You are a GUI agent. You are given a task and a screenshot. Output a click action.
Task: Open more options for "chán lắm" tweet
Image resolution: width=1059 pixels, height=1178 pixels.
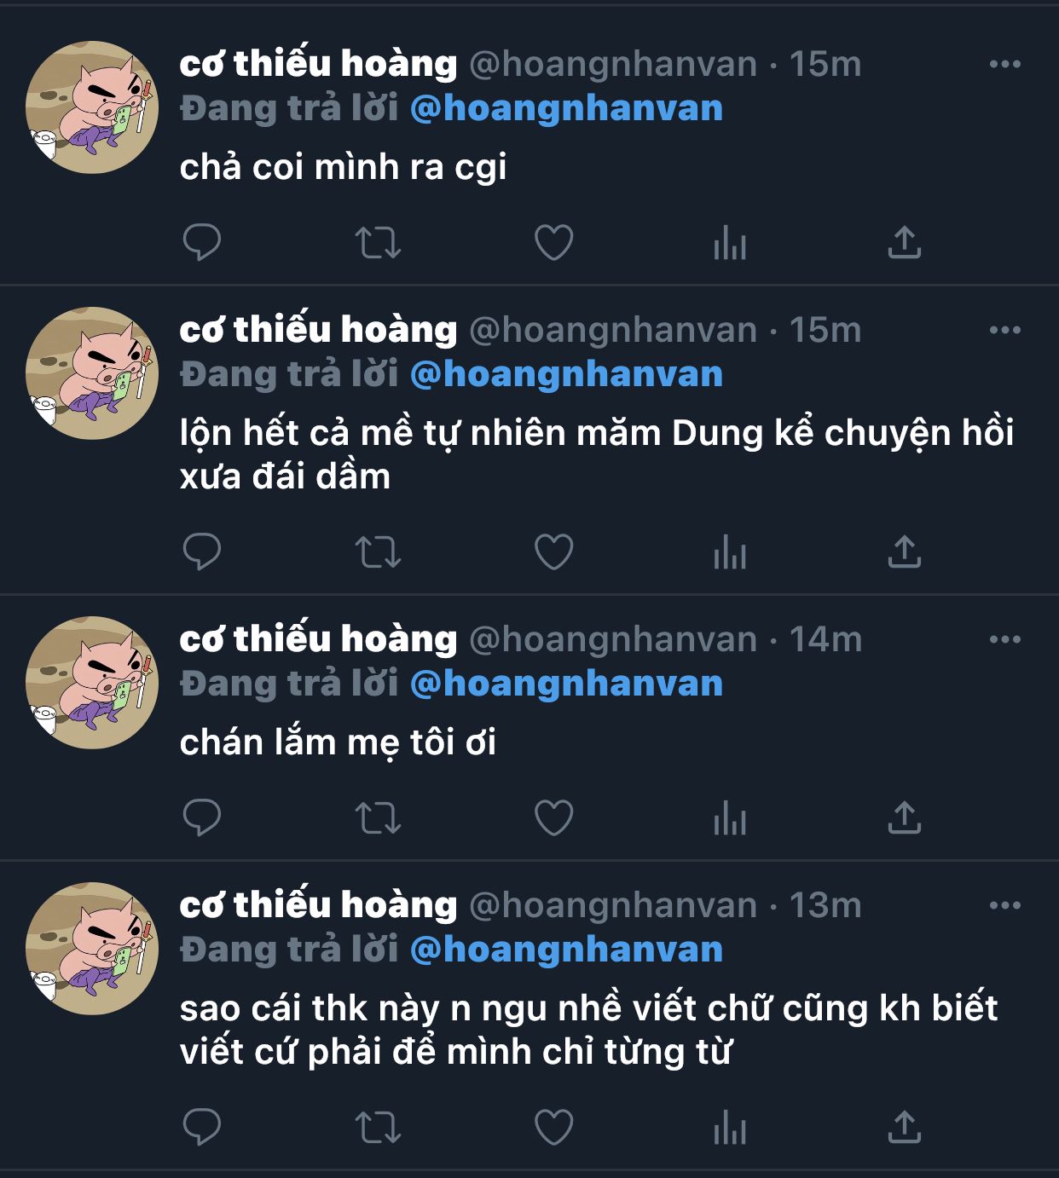click(1004, 639)
